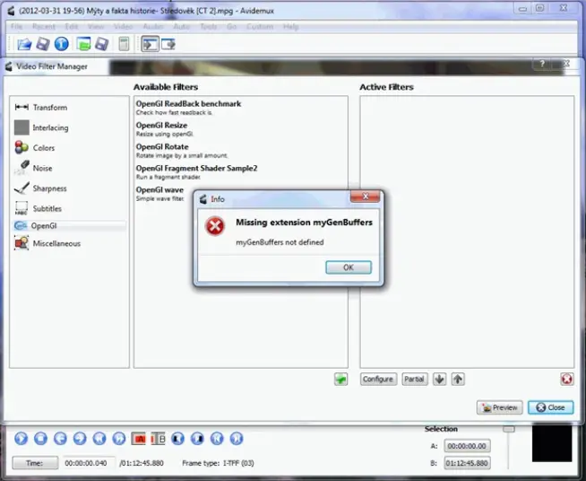Search next black frame button
586x481 pixels.
(197, 438)
